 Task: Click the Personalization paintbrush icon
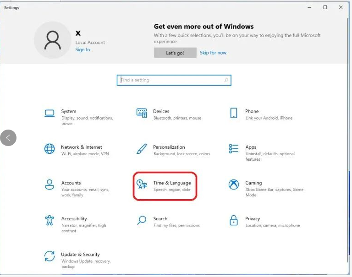click(x=142, y=149)
